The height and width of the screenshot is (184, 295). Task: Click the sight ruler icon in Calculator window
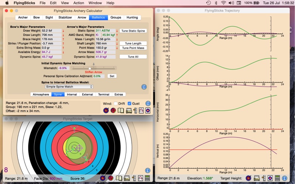pyautogui.click(x=135, y=110)
